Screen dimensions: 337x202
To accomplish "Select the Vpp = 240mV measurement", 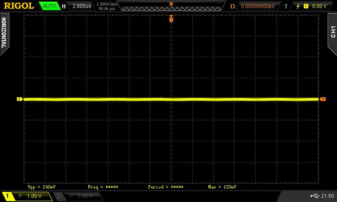I will pyautogui.click(x=41, y=186).
